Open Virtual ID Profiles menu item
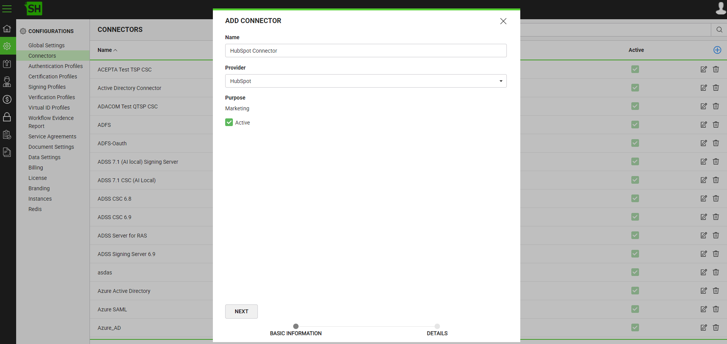 tap(49, 108)
